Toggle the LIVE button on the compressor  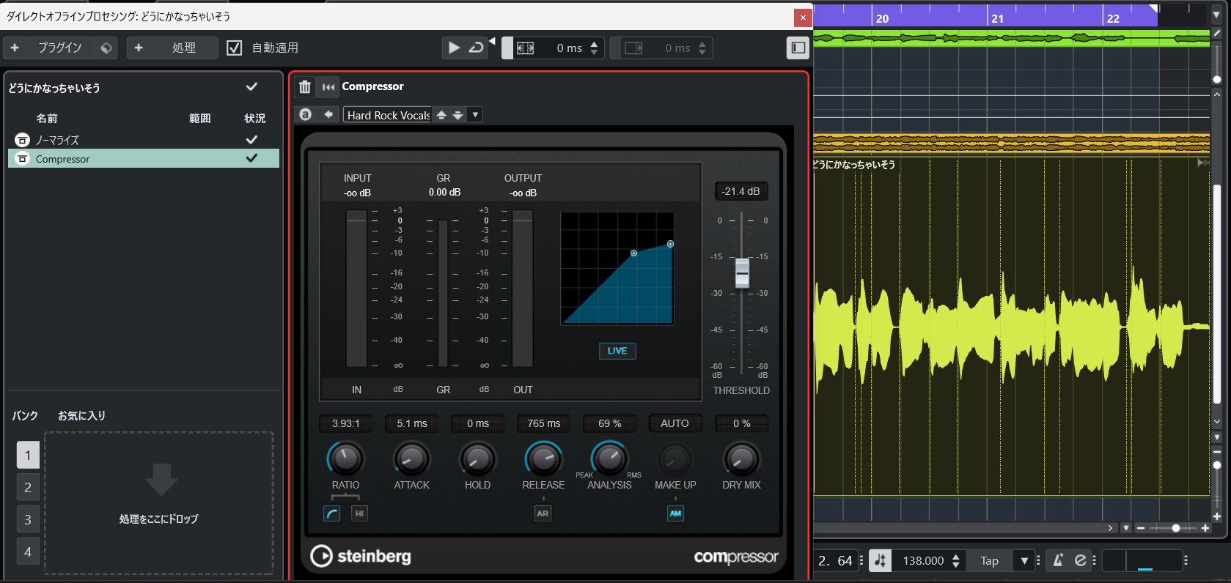click(x=617, y=351)
